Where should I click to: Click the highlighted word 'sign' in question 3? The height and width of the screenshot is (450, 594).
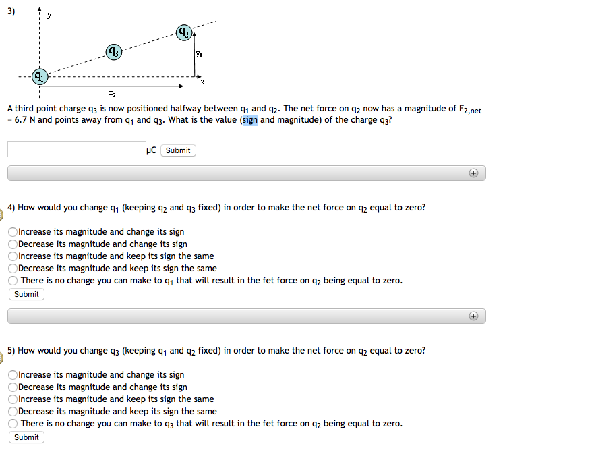pyautogui.click(x=249, y=119)
